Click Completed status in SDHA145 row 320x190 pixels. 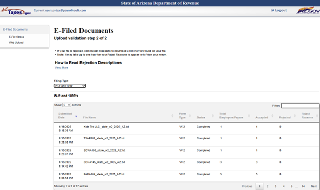204,162
